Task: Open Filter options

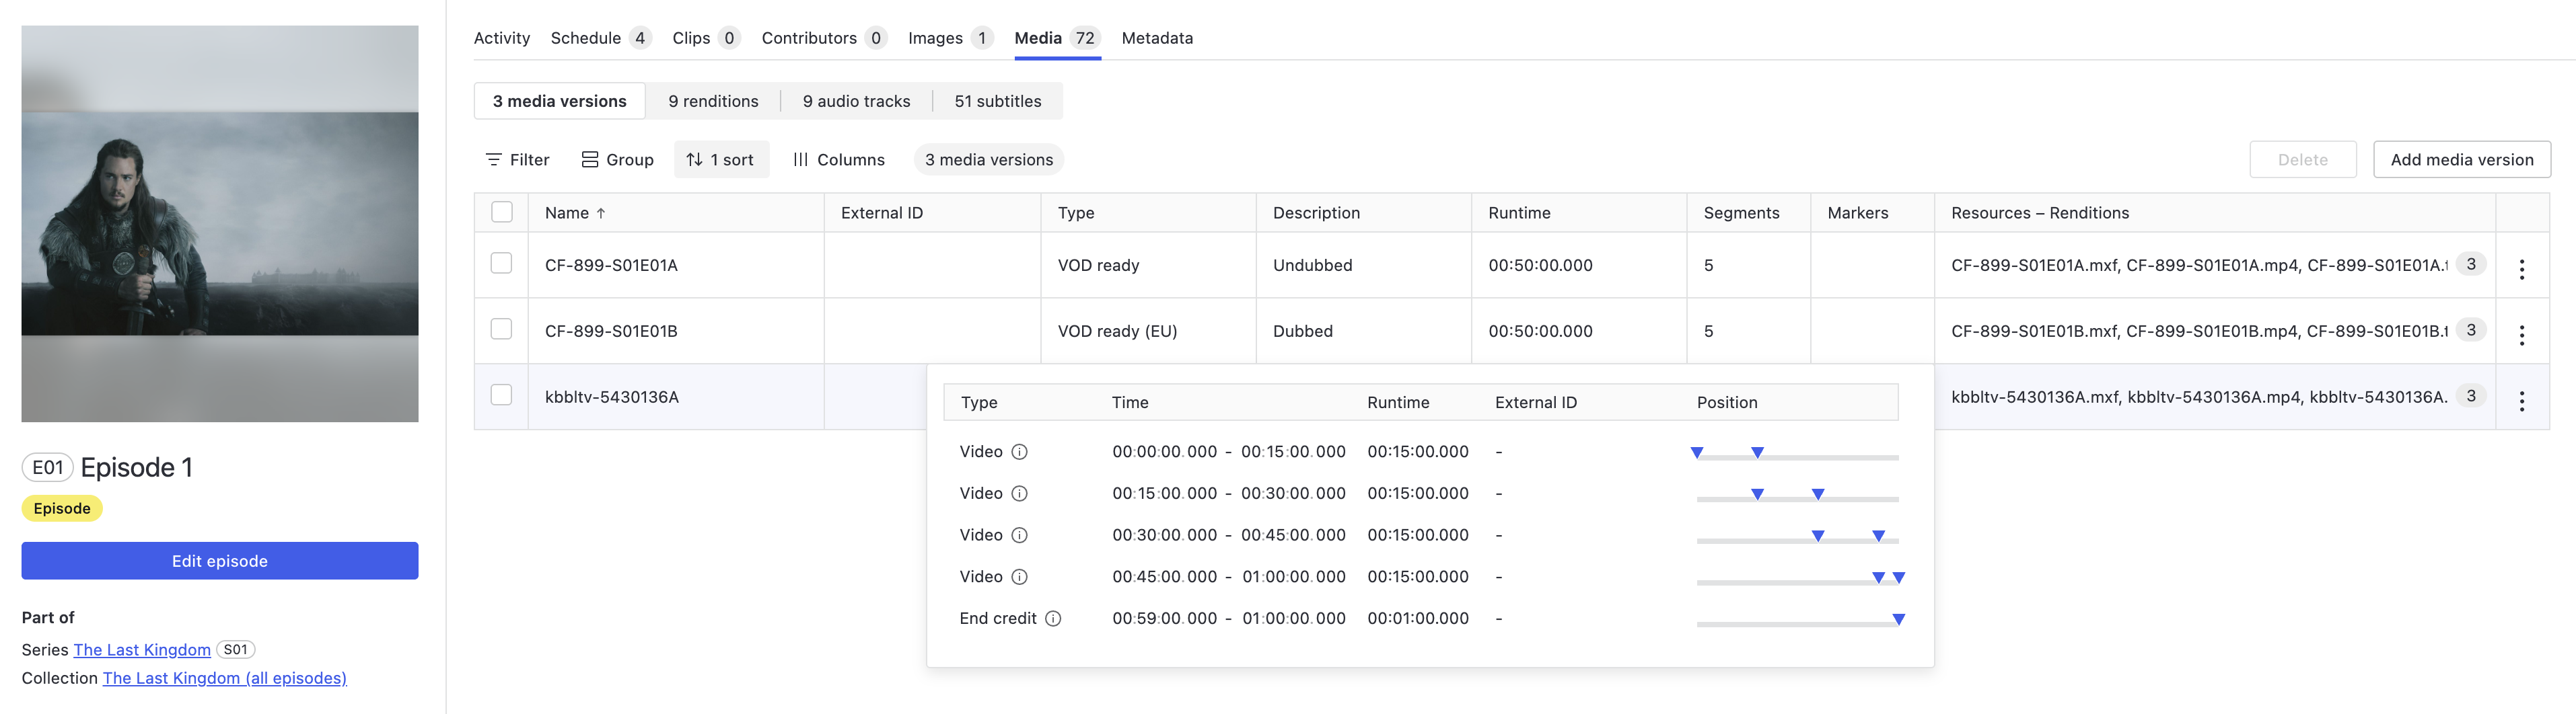Action: click(x=517, y=160)
